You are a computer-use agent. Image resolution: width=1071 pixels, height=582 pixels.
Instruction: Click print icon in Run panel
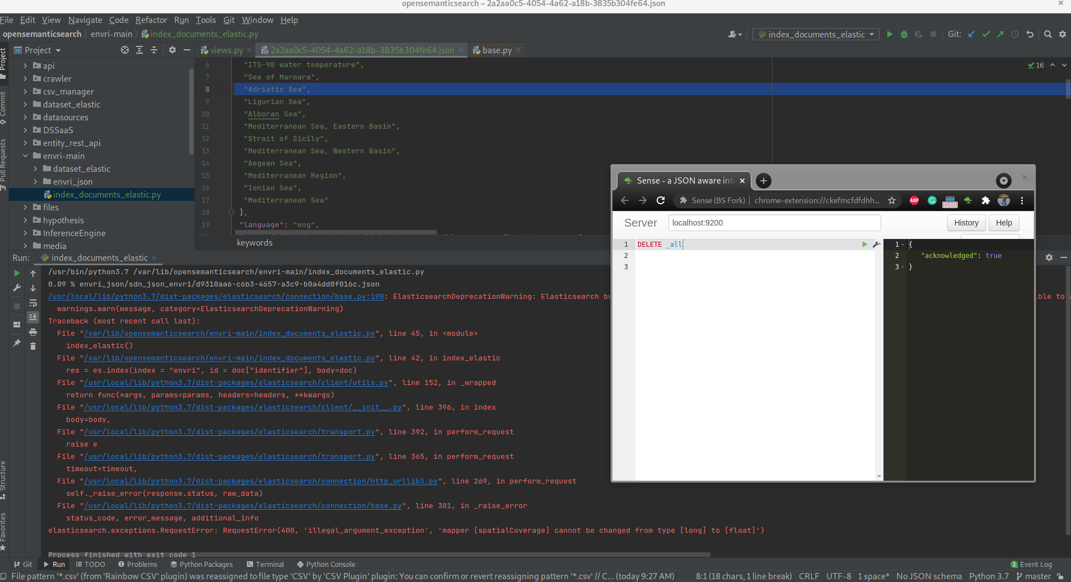[x=33, y=332]
